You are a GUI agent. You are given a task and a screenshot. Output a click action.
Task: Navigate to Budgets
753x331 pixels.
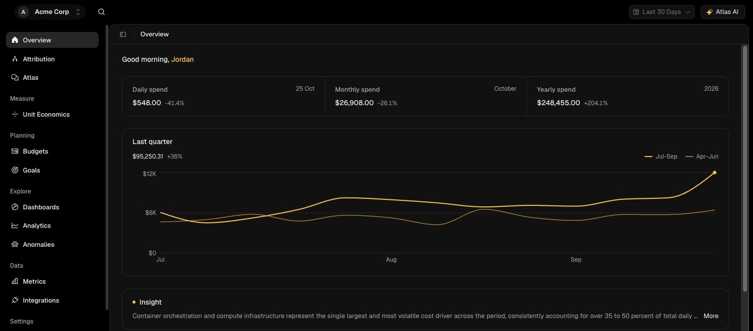pos(52,151)
